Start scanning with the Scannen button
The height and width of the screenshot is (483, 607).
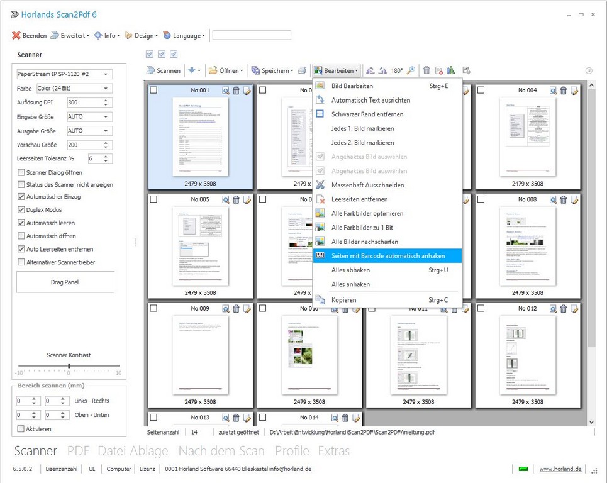[164, 70]
